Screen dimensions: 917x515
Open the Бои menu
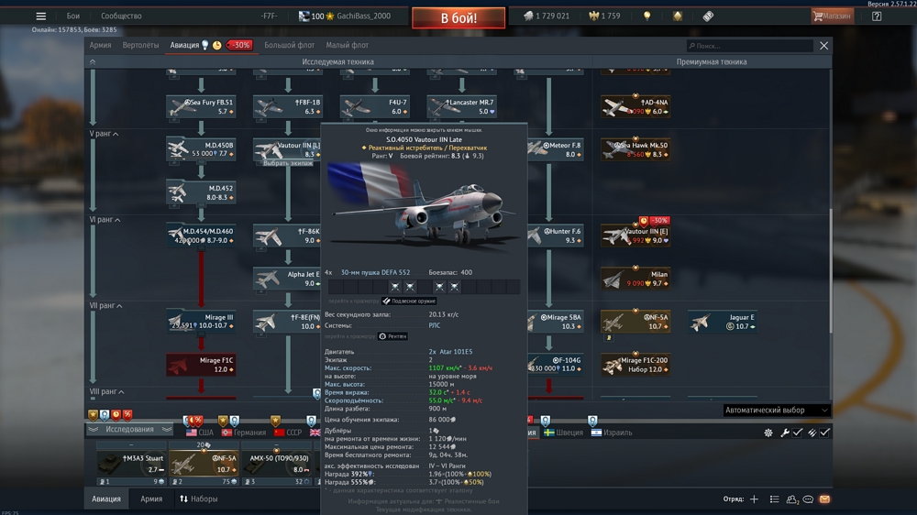[x=73, y=16]
